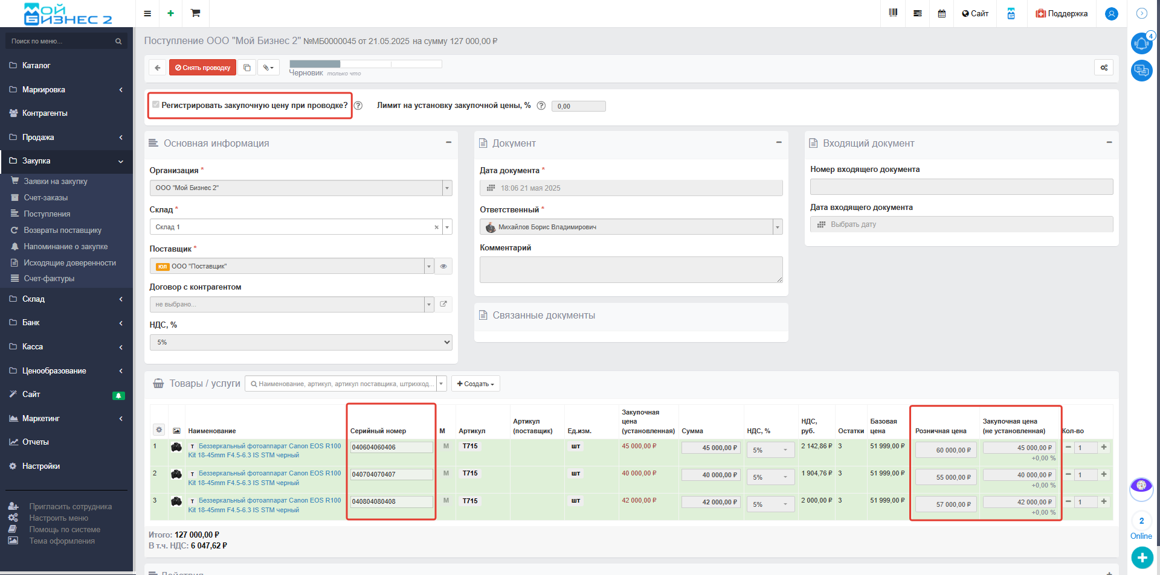The height and width of the screenshot is (575, 1160).
Task: Click Создать button in goods section
Action: 475,384
